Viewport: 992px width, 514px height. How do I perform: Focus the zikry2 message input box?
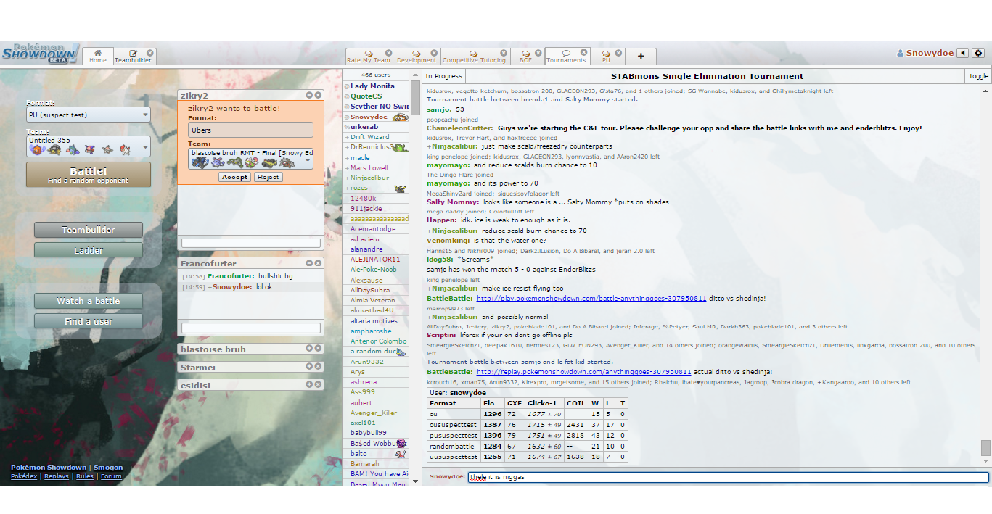[250, 244]
